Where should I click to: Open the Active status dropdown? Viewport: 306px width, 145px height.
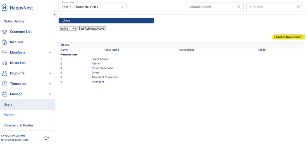(67, 28)
